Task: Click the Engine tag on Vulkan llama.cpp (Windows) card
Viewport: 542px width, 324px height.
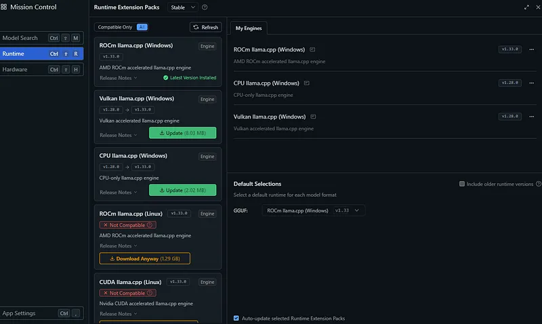Action: point(207,99)
